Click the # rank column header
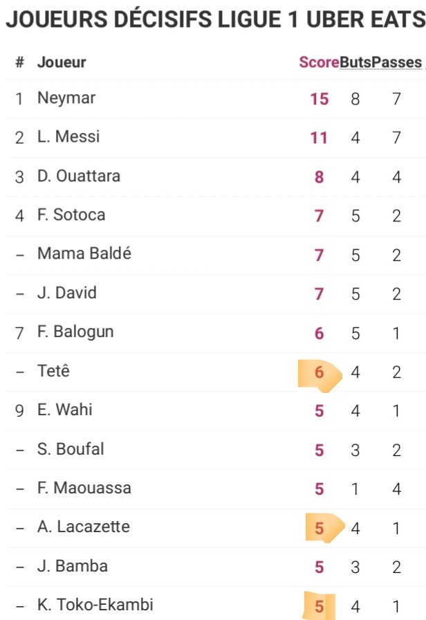The width and height of the screenshot is (426, 620). (x=19, y=62)
